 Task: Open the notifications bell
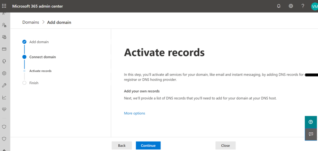279,6
